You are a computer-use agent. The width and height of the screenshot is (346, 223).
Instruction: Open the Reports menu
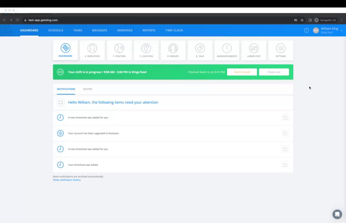click(149, 30)
